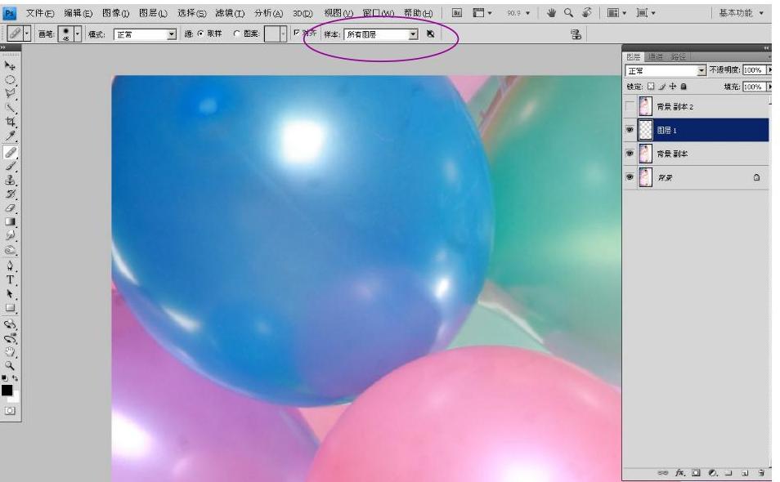
Task: Select the Eraser tool
Action: tap(10, 208)
